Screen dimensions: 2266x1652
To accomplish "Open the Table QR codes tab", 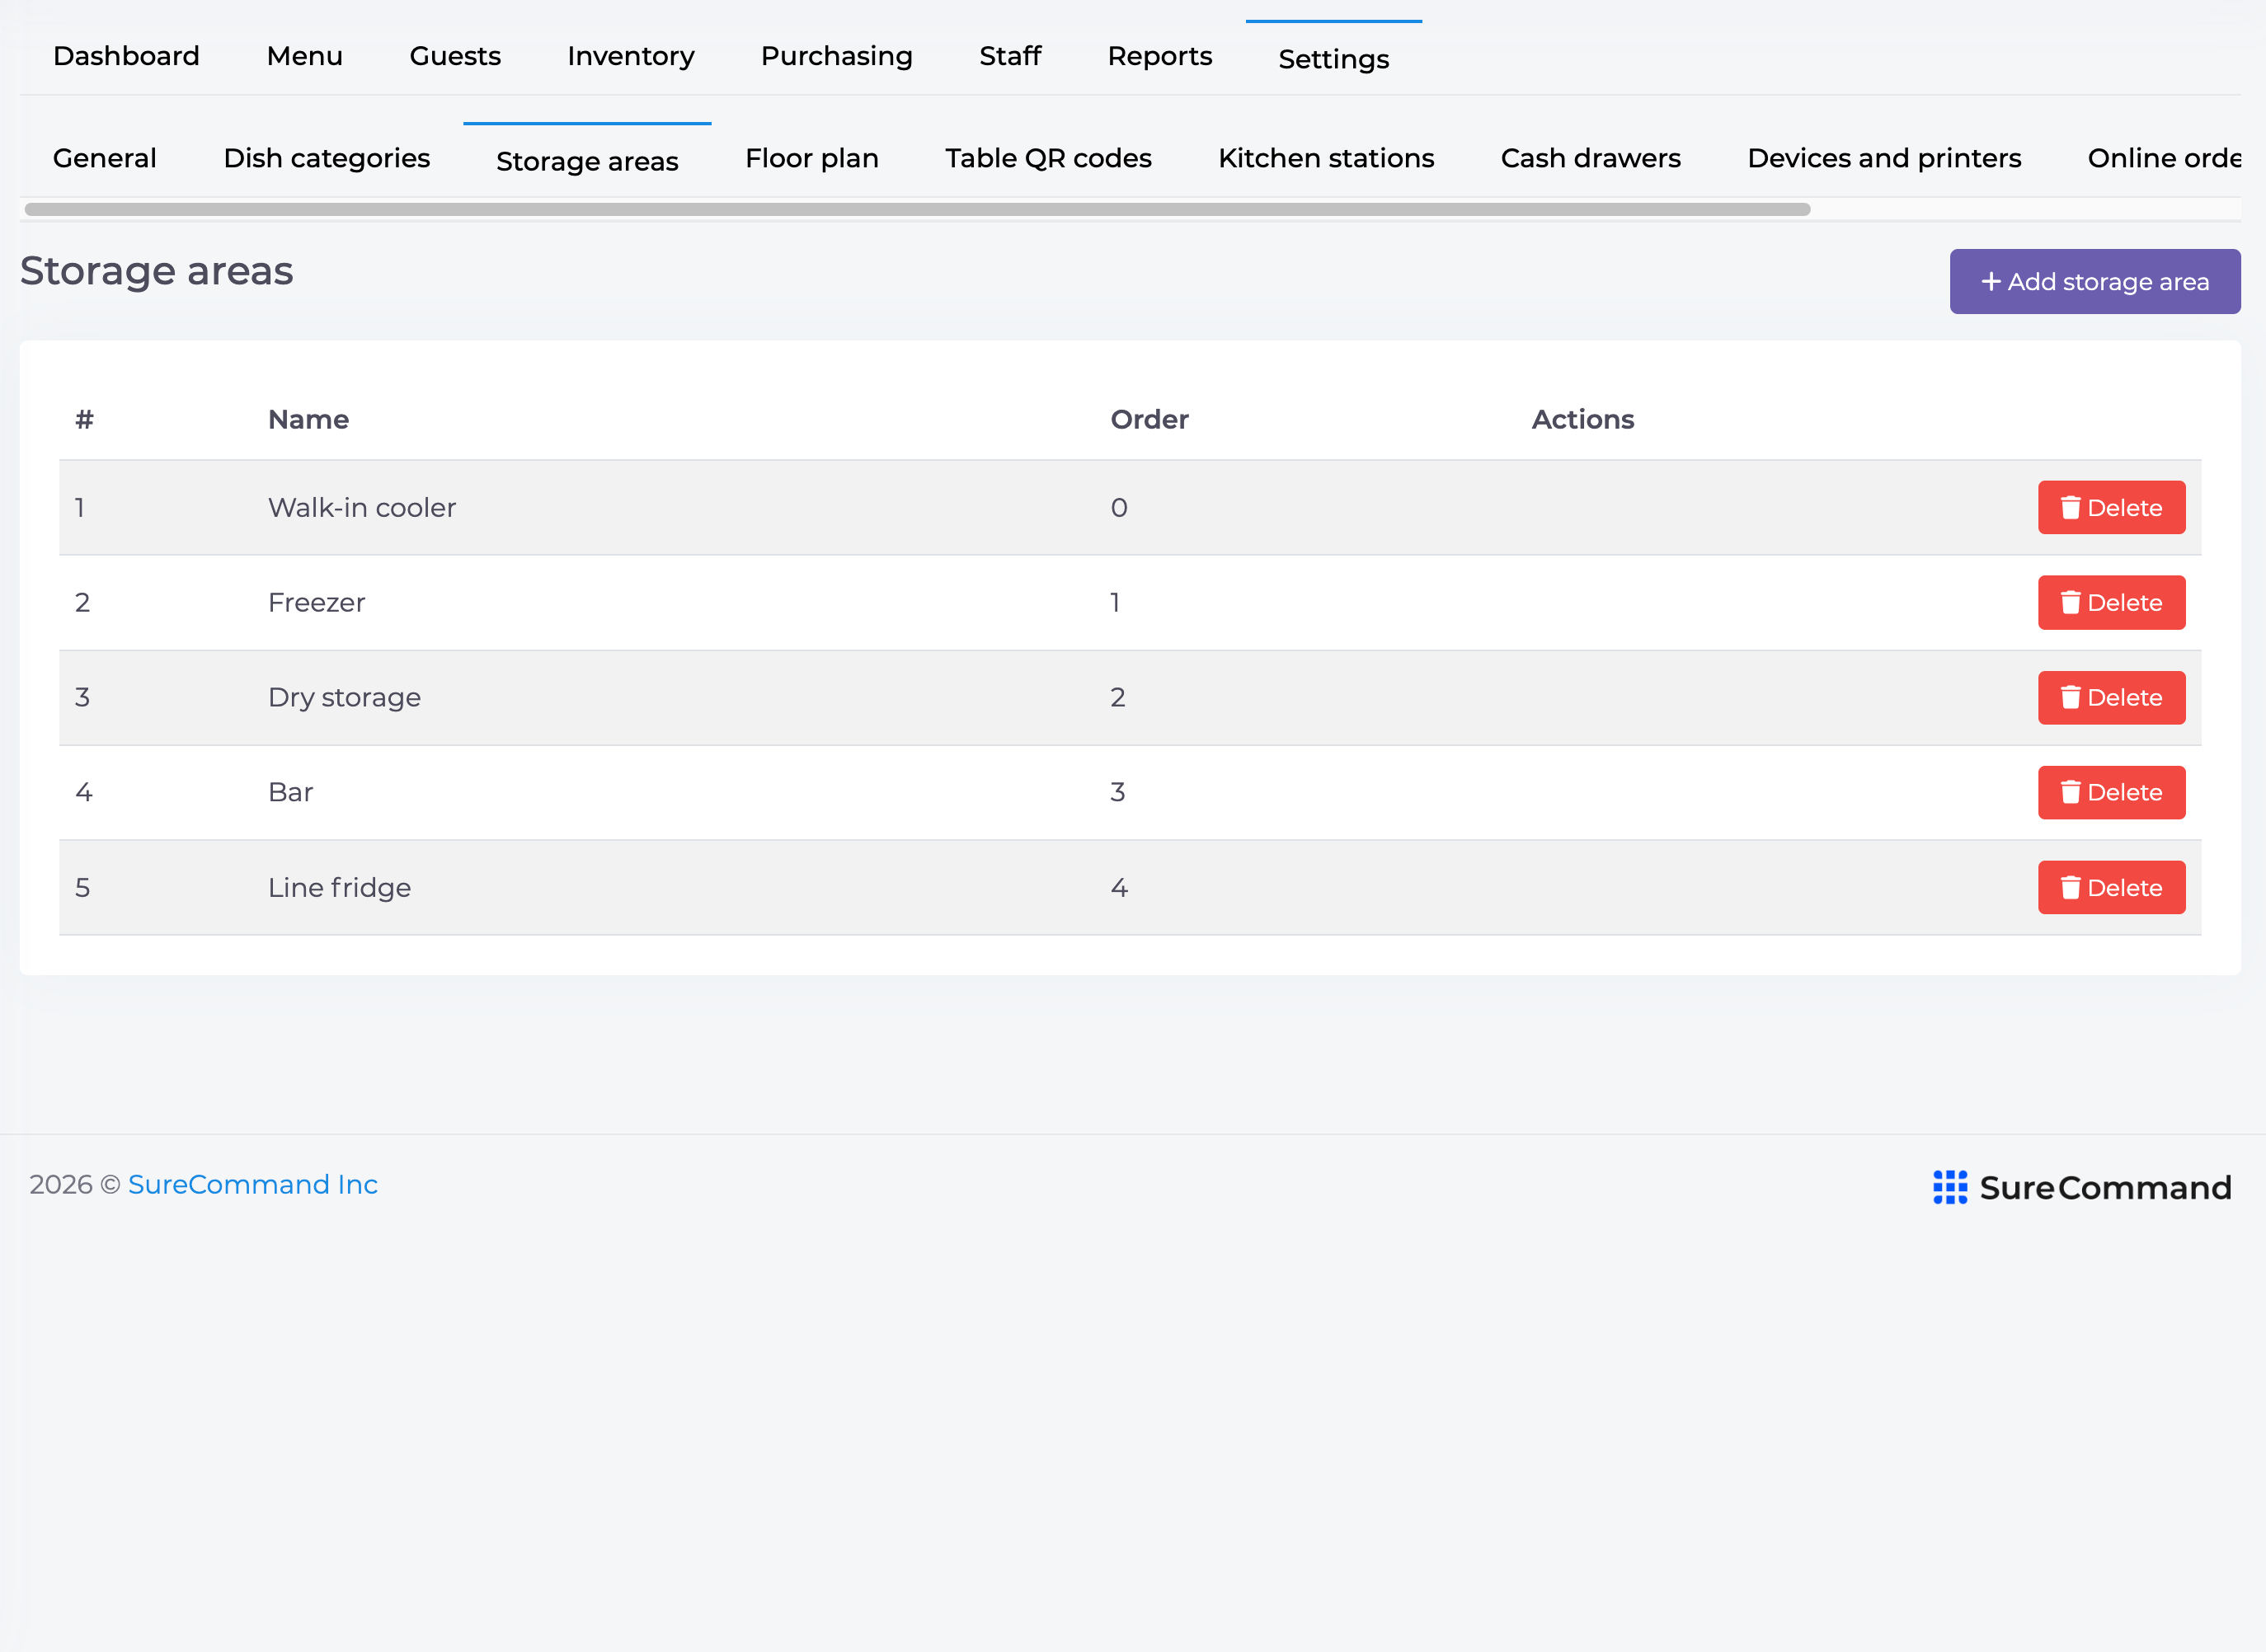I will pyautogui.click(x=1049, y=158).
